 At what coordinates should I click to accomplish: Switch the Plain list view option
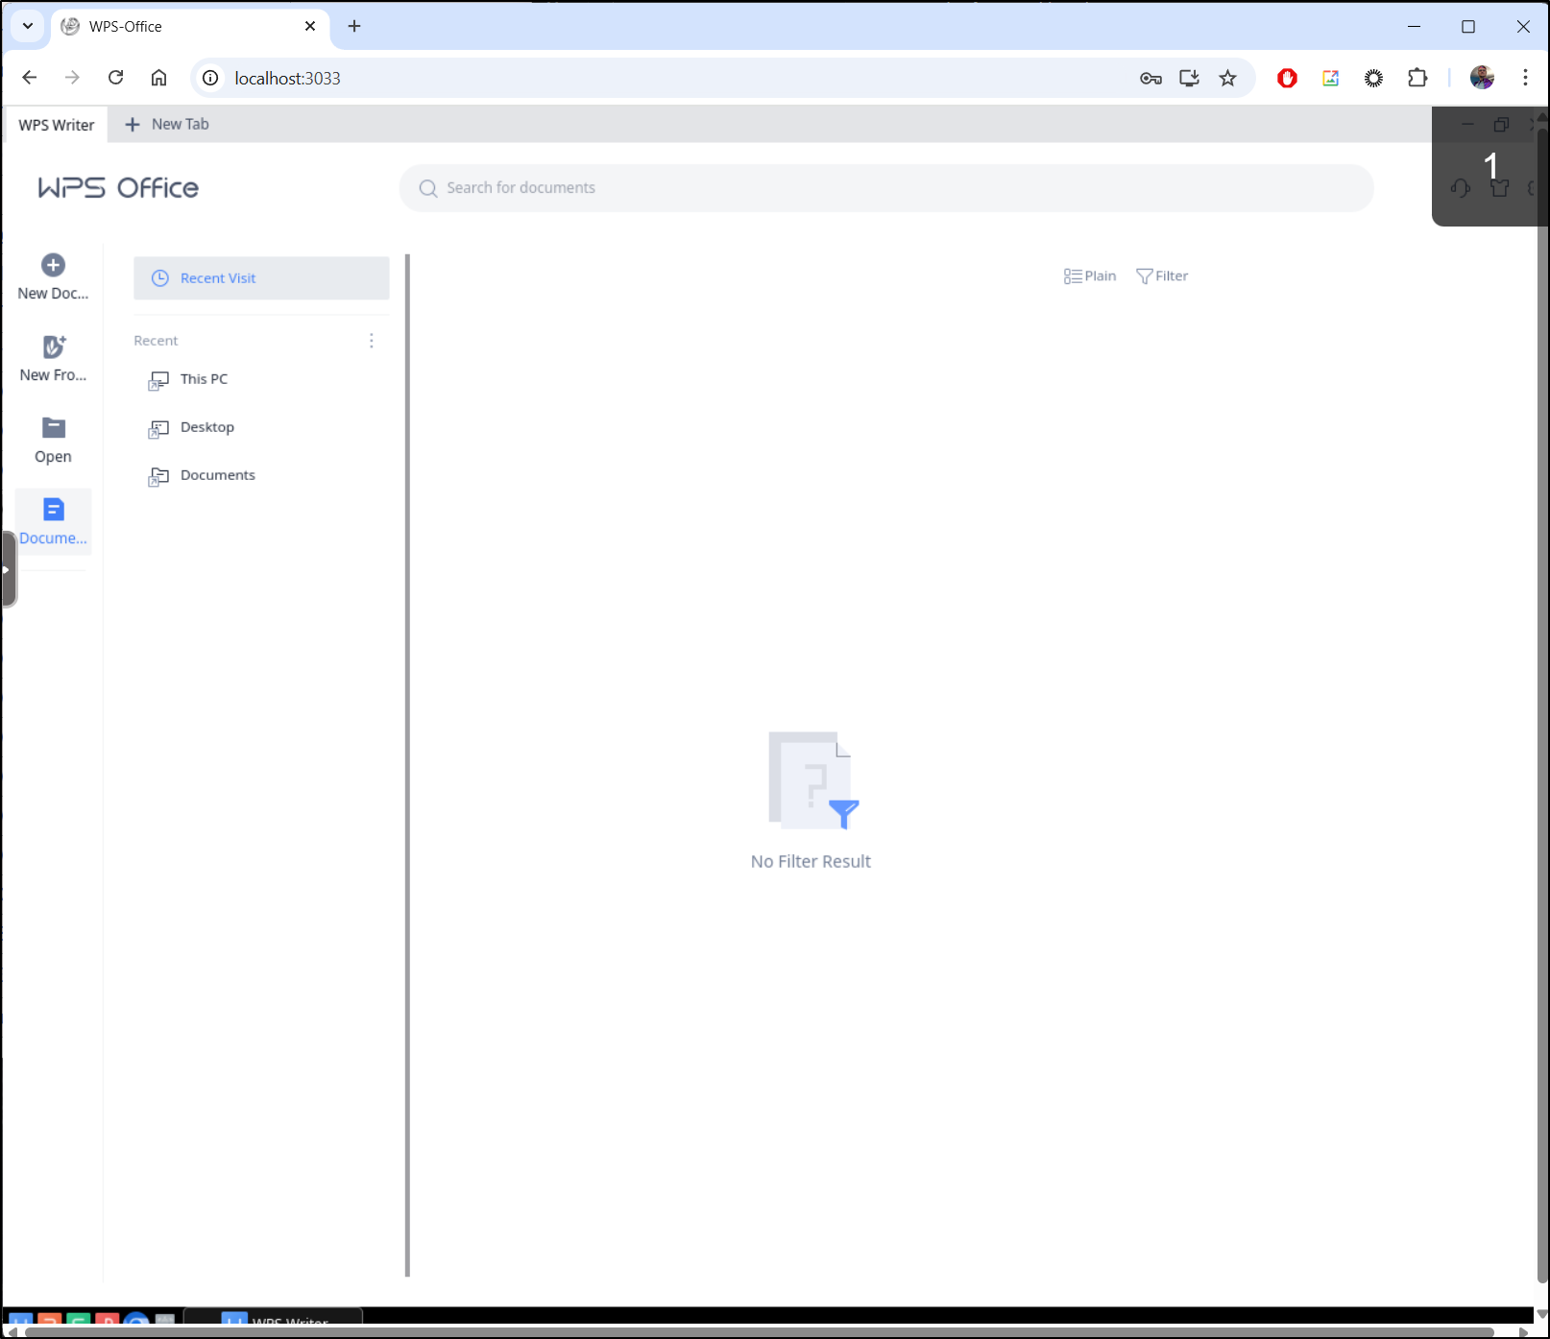coord(1090,276)
